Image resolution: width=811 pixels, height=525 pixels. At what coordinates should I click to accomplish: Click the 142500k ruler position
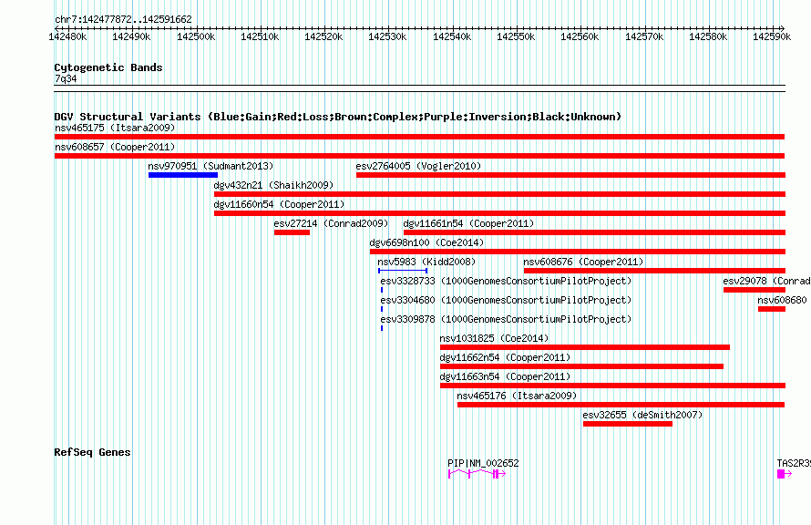coord(196,36)
